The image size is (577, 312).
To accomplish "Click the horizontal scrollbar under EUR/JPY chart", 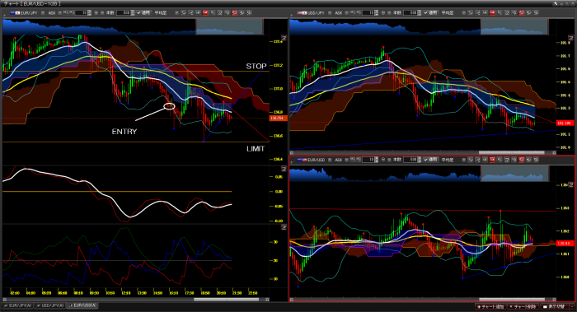I will [136, 300].
